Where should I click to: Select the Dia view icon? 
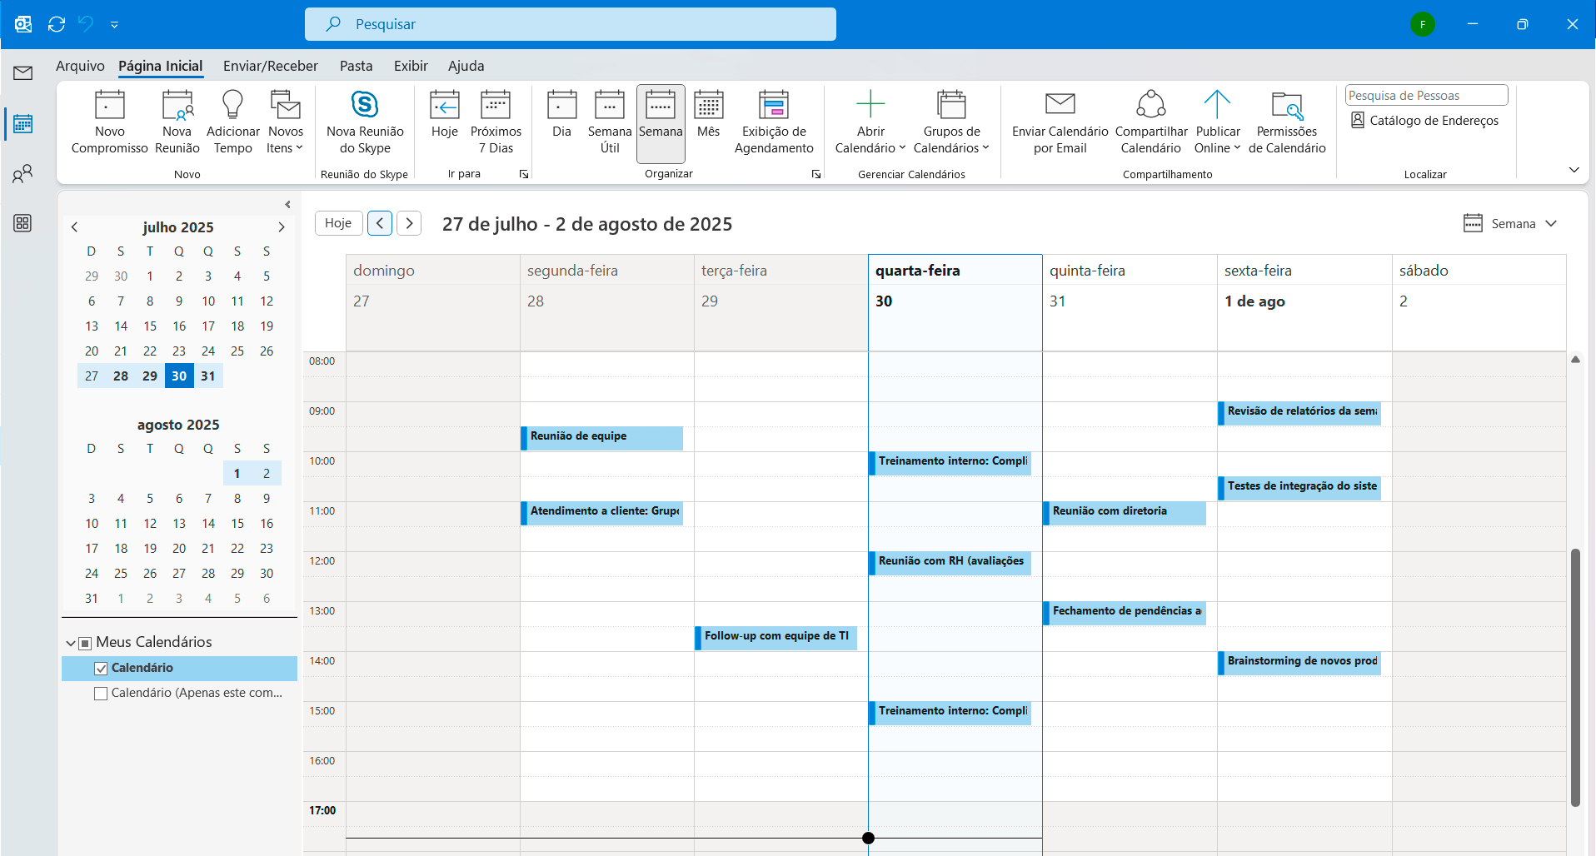(x=561, y=107)
